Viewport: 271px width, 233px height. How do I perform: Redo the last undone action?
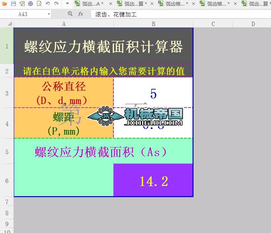[56, 3]
